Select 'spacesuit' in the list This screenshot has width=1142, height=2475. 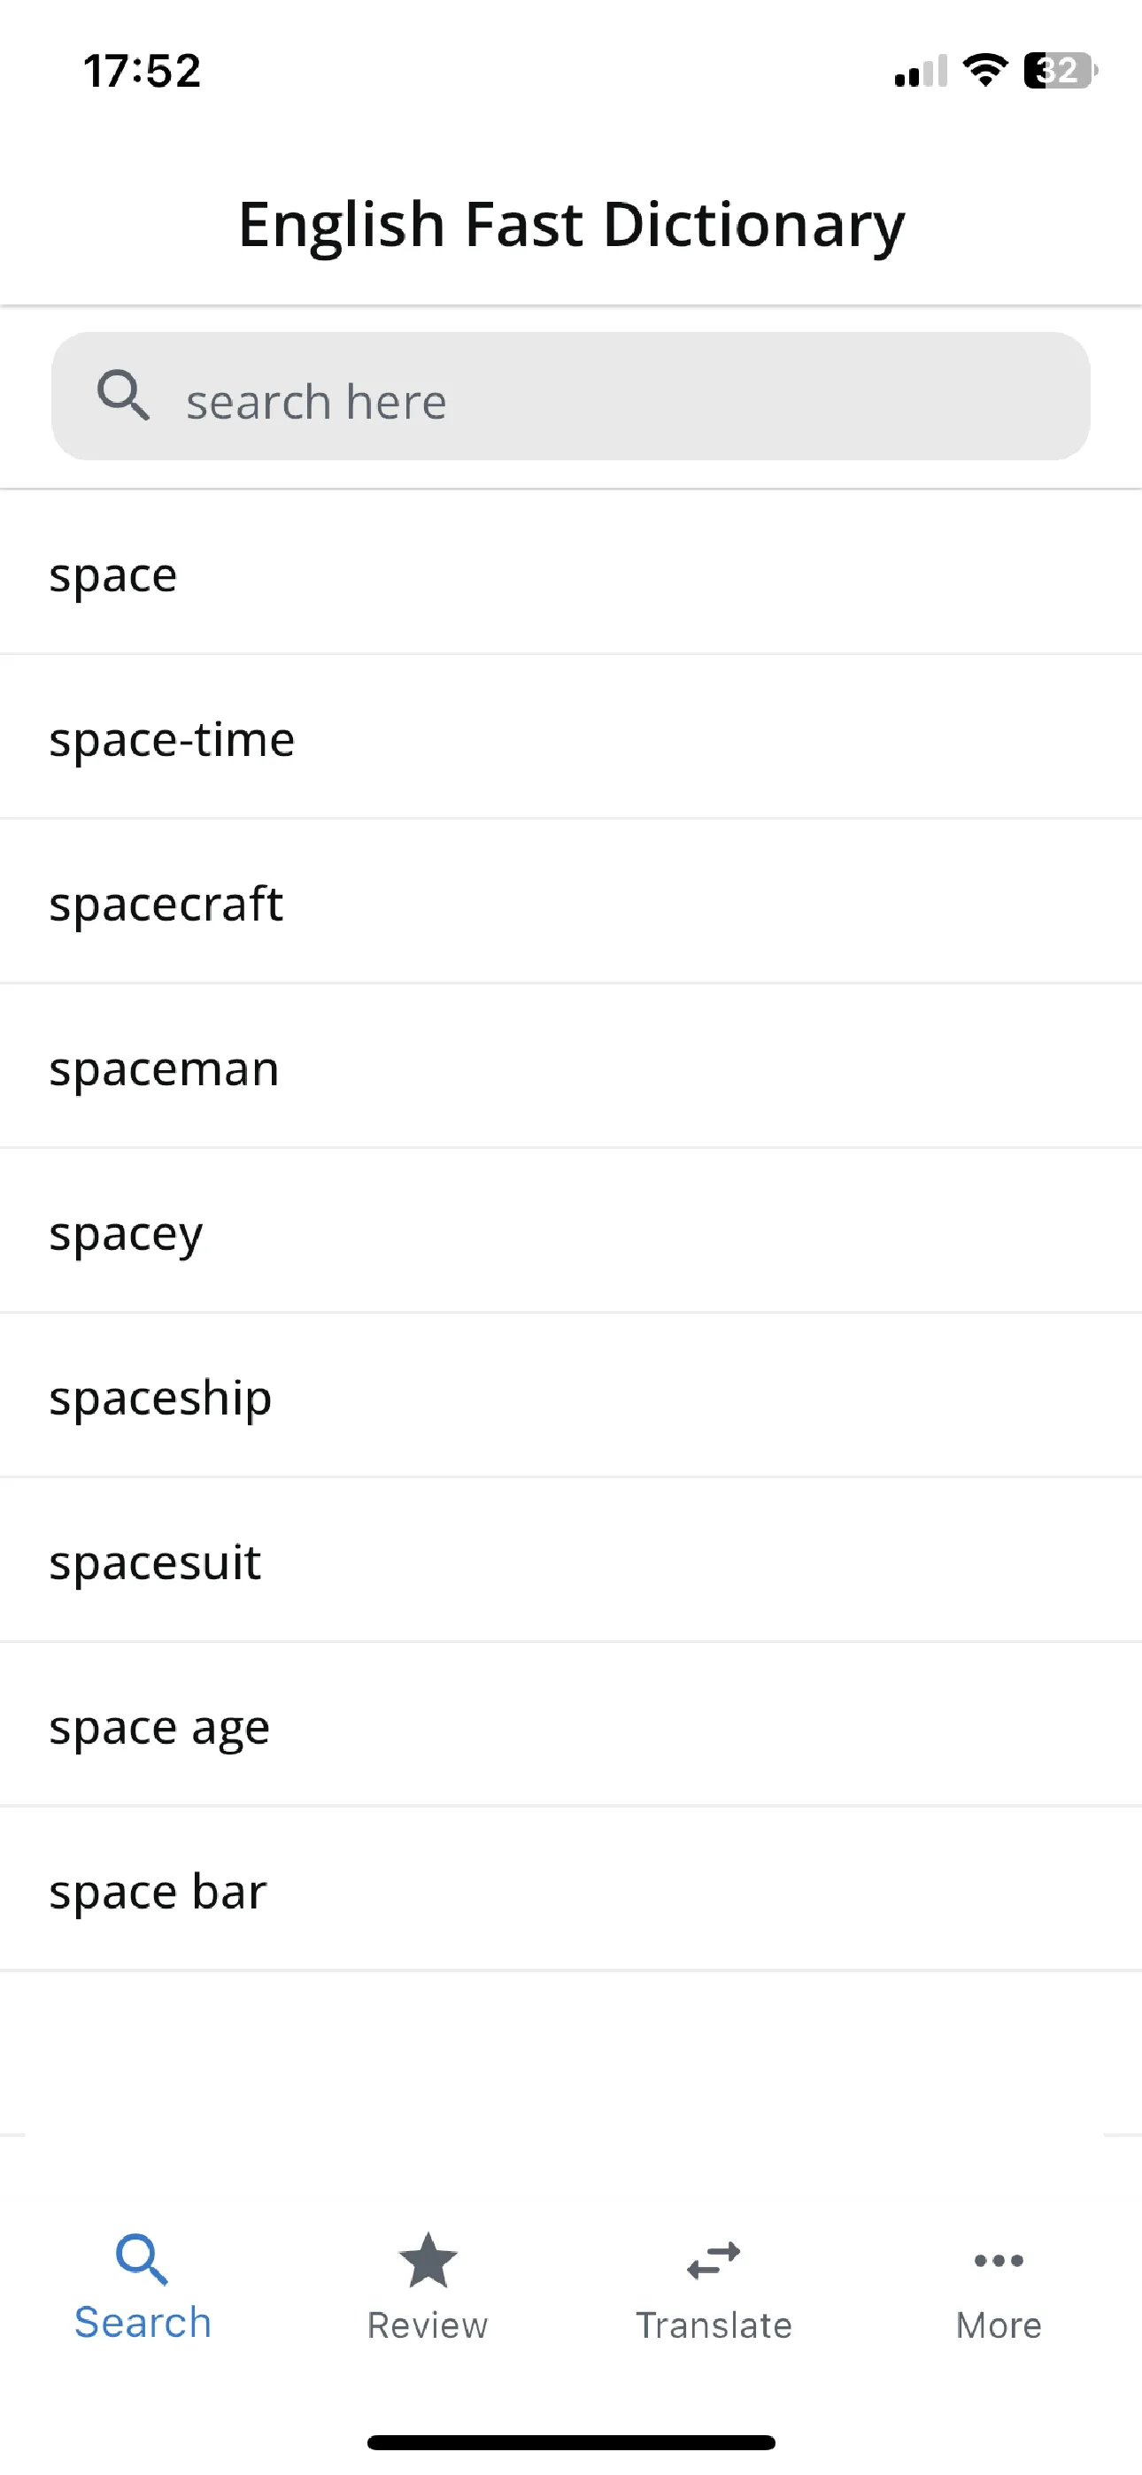[571, 1561]
